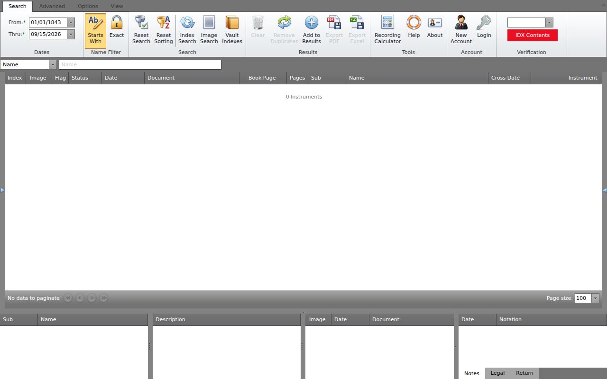This screenshot has width=607, height=379.
Task: Switch to the View tab
Action: click(117, 6)
